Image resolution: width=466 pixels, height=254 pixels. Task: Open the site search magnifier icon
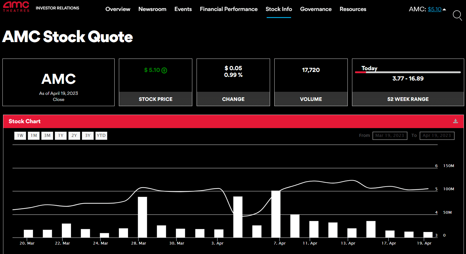tap(457, 15)
